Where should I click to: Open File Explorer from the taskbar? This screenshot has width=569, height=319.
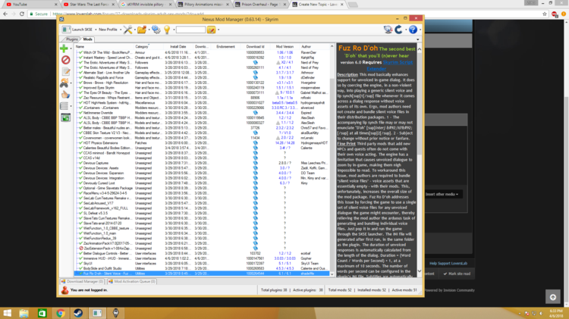click(x=24, y=313)
